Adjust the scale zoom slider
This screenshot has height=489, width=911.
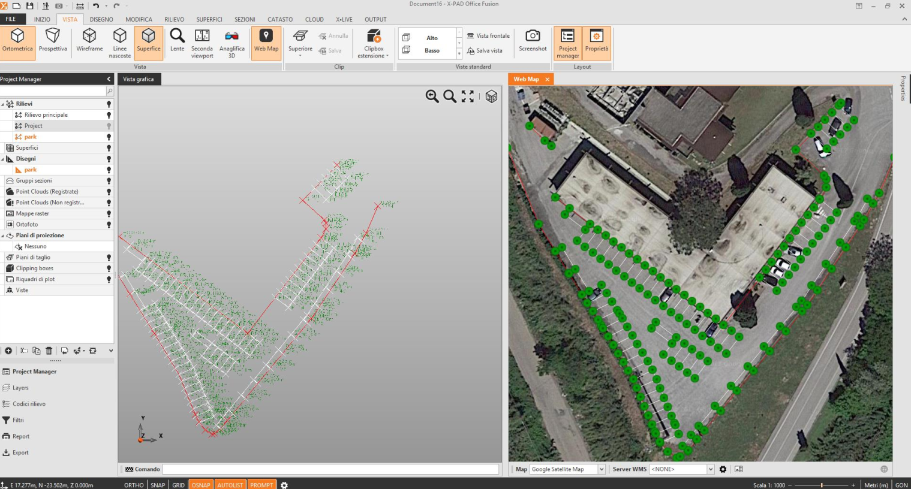pyautogui.click(x=822, y=485)
